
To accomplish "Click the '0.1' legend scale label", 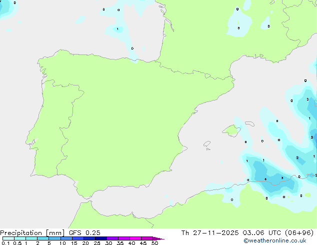I will (x=5, y=243).
